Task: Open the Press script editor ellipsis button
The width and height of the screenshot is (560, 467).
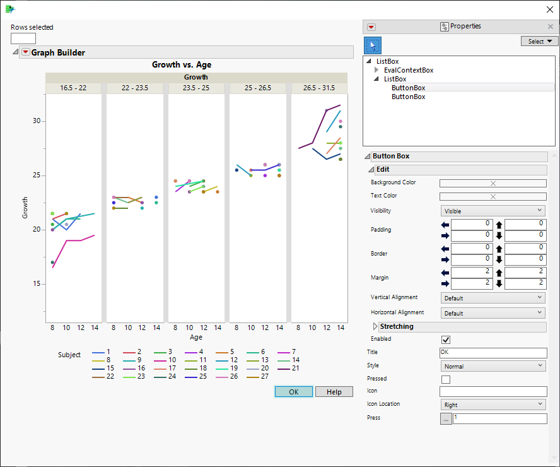Action: pyautogui.click(x=446, y=419)
